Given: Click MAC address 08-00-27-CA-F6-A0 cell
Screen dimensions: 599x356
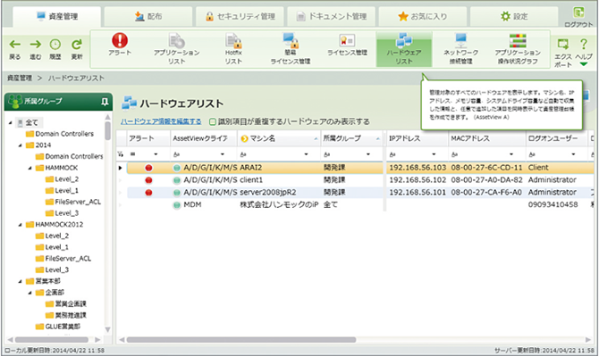Looking at the screenshot, I should pos(486,193).
